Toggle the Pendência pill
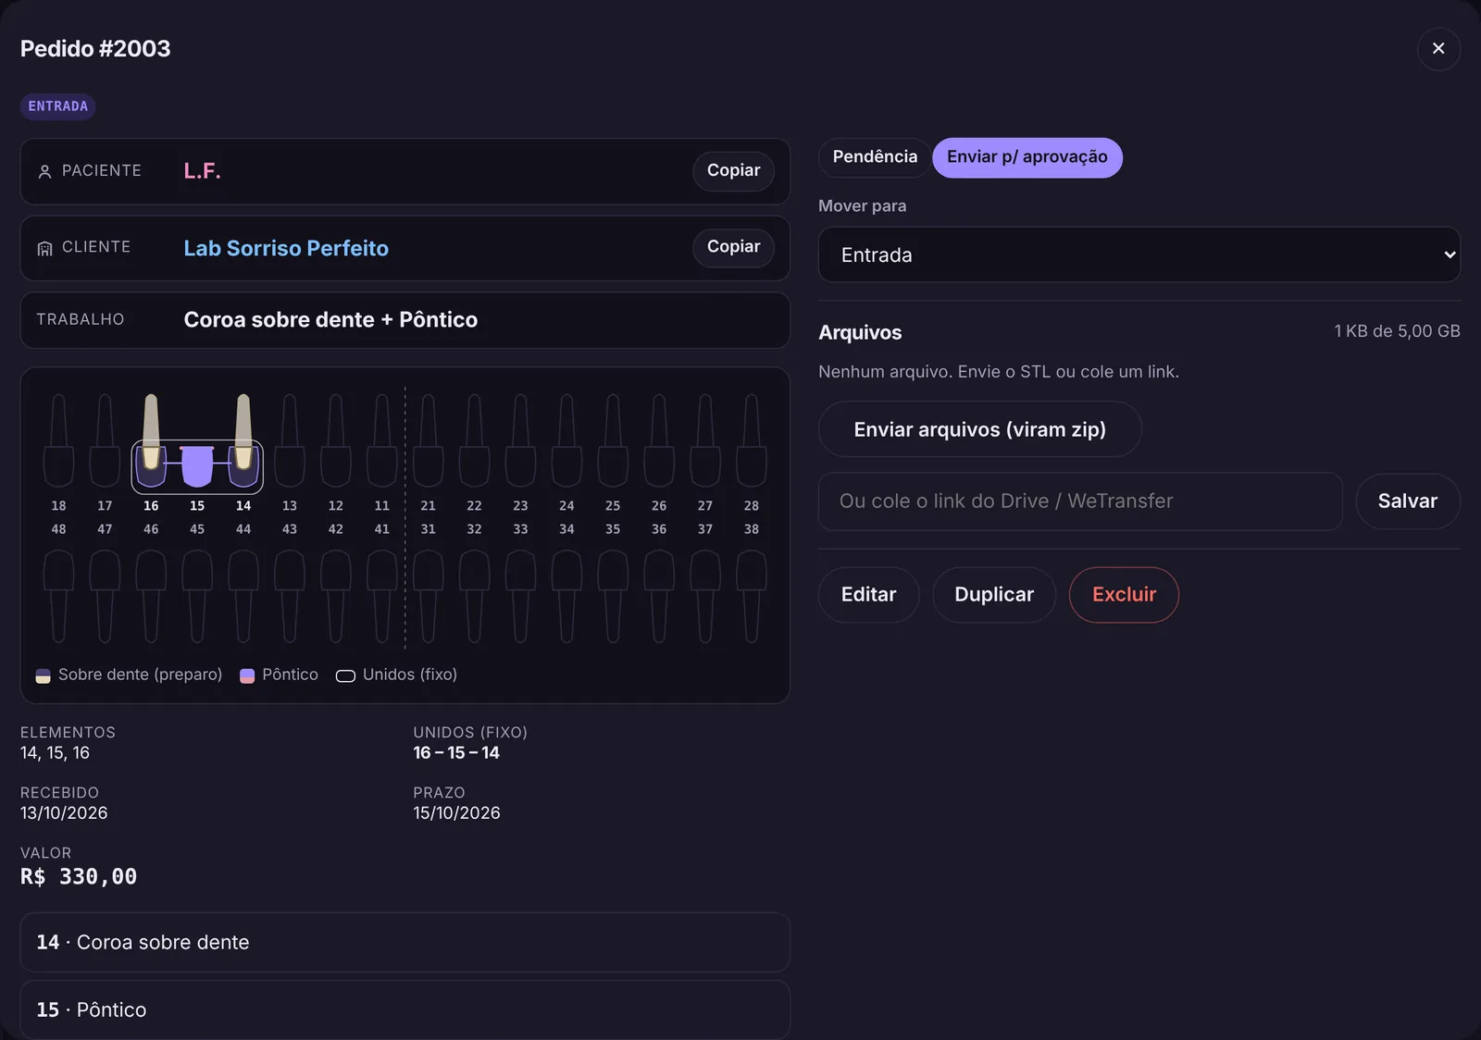1481x1040 pixels. 875,157
